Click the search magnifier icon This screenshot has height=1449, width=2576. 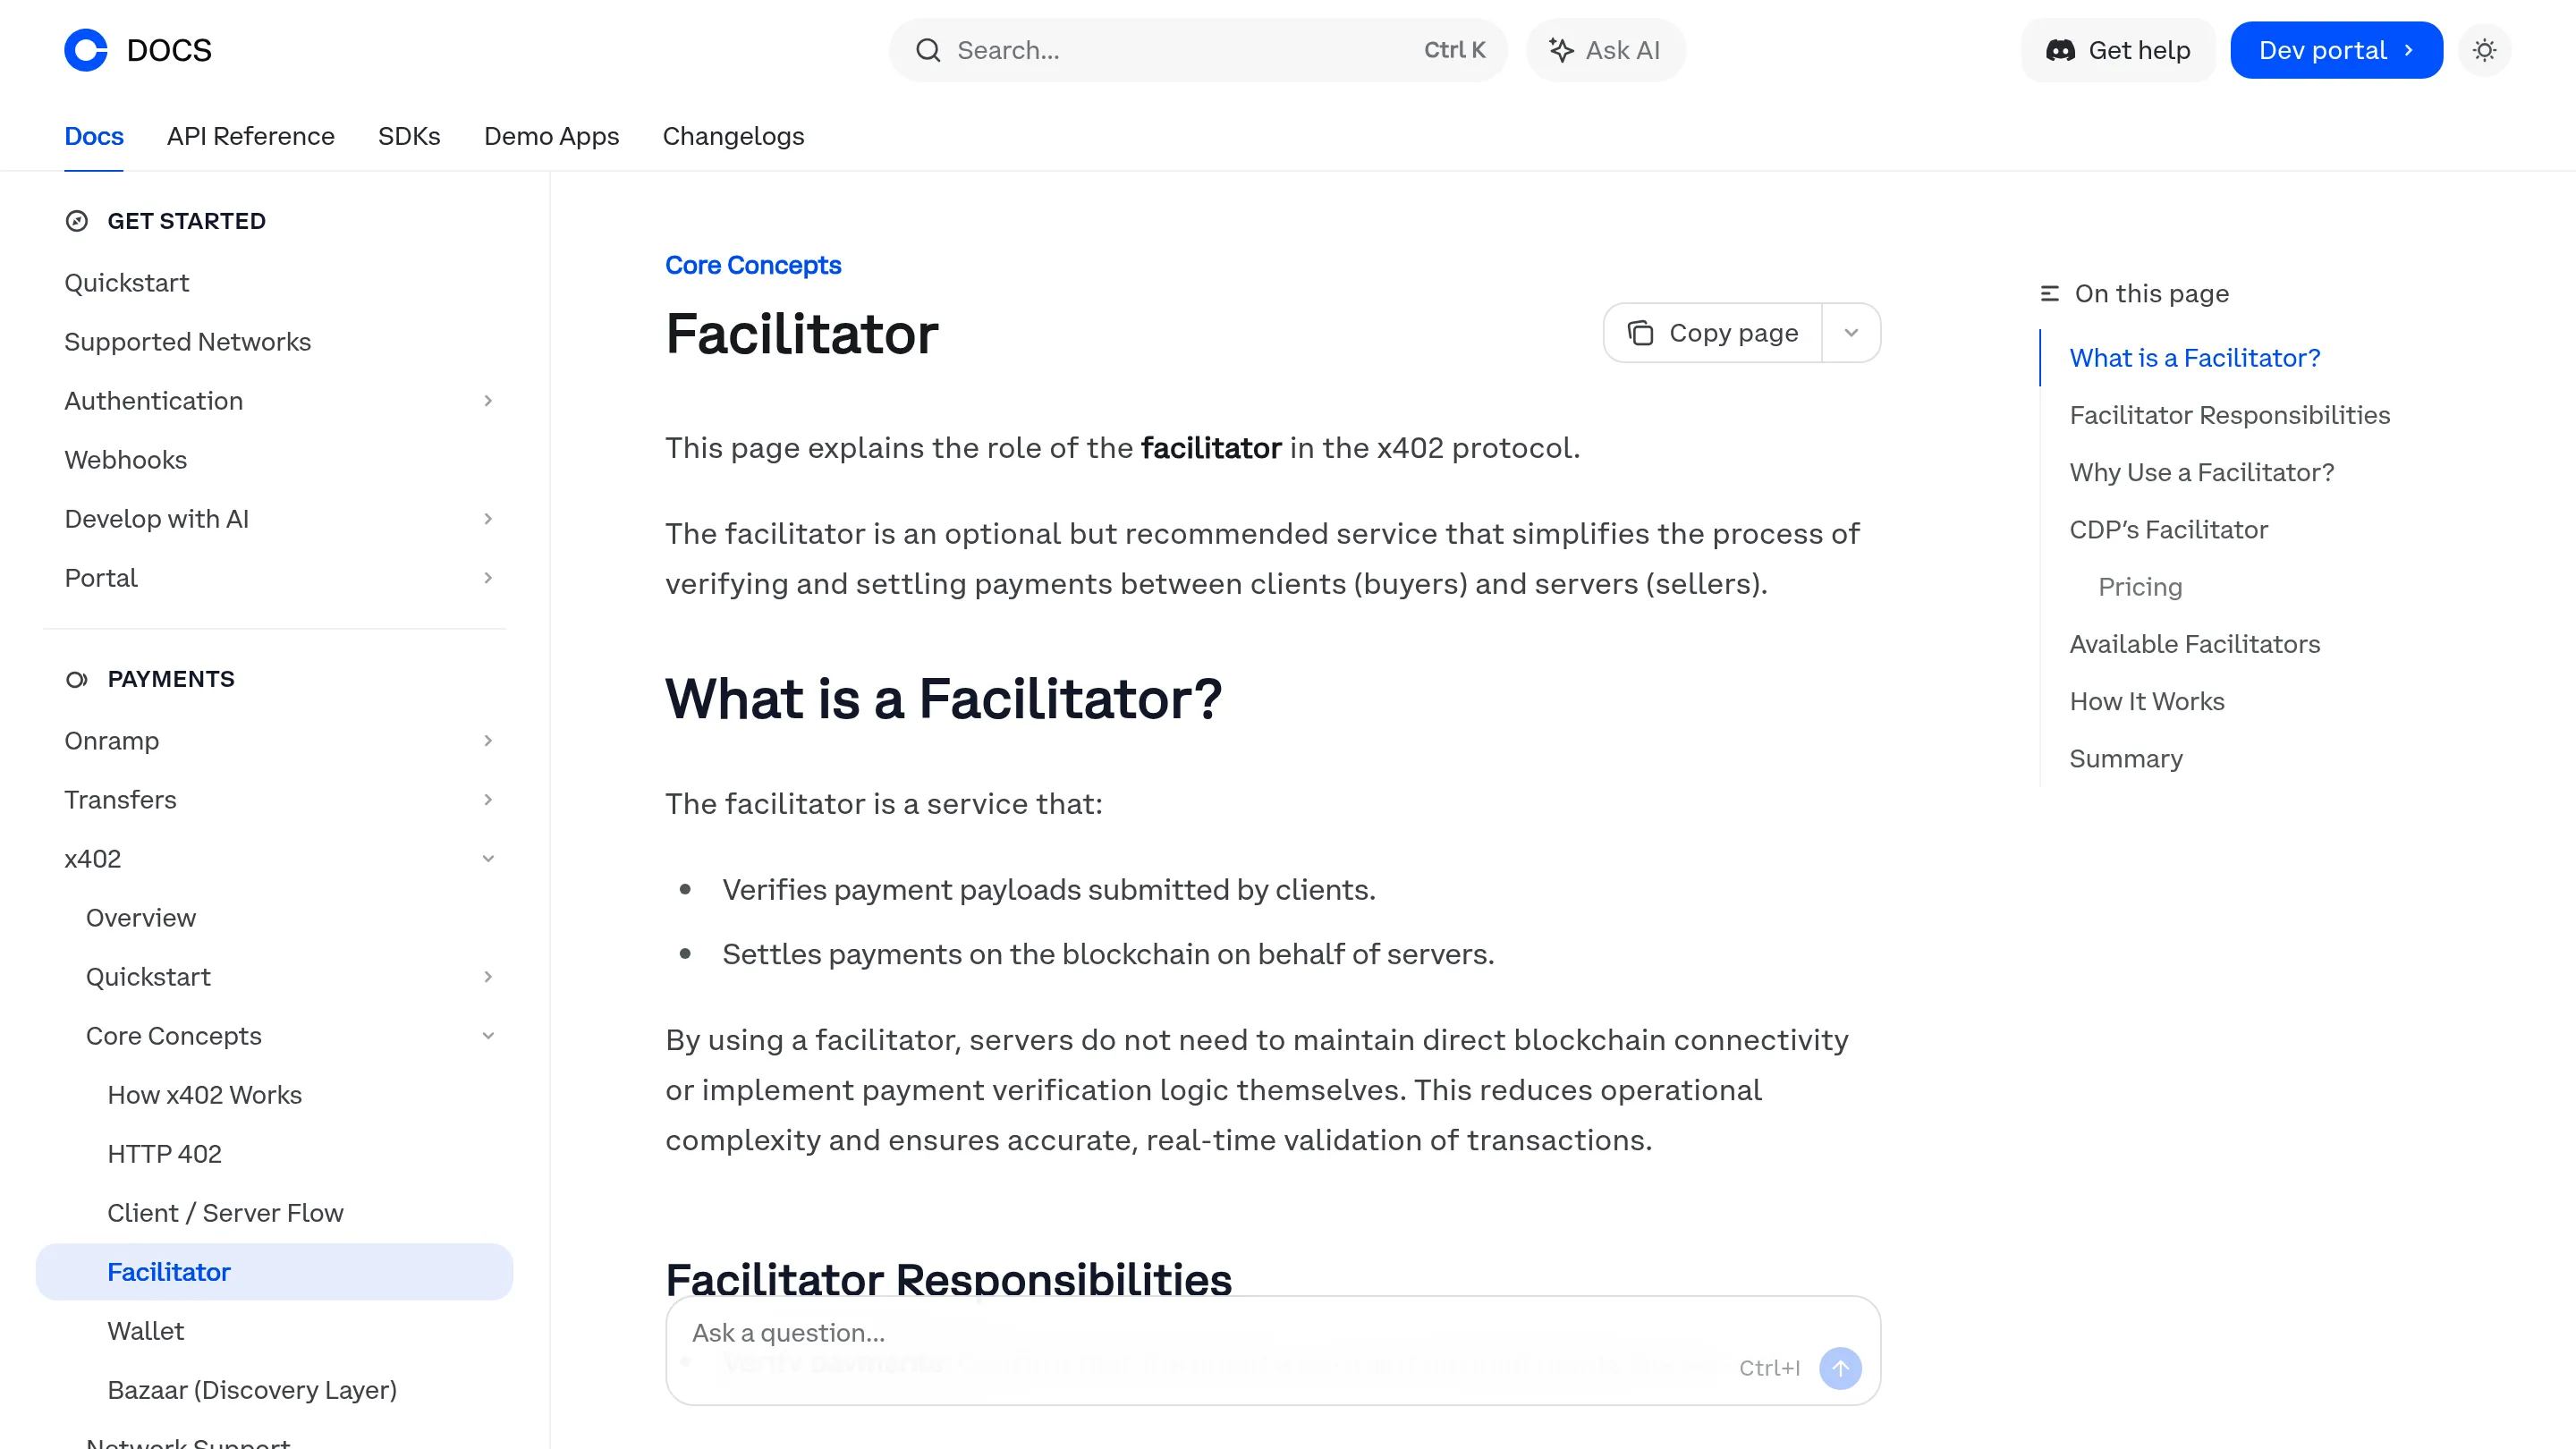tap(929, 50)
